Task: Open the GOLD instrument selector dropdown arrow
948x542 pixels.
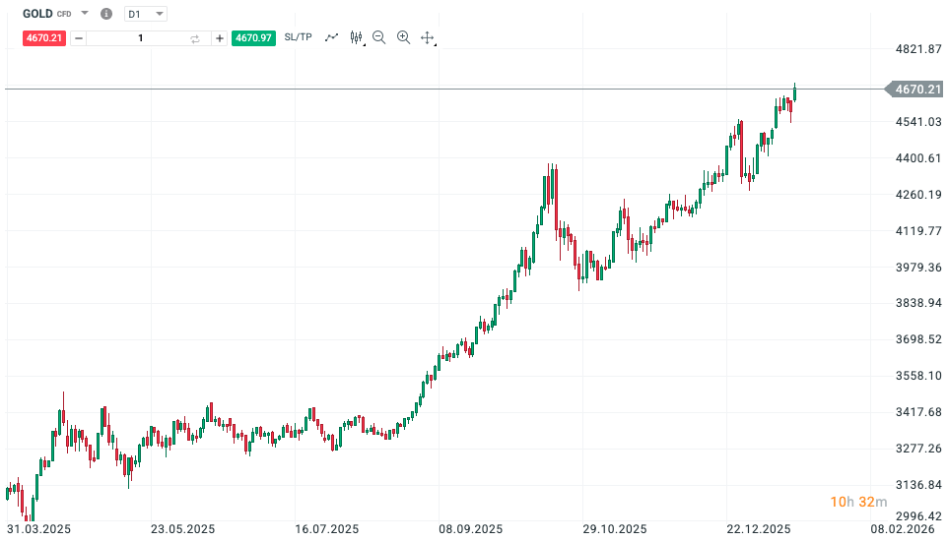Action: [85, 14]
